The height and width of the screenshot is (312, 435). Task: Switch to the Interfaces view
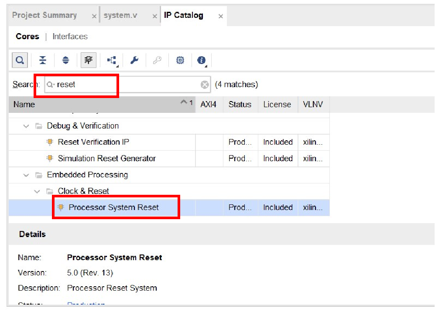click(x=70, y=36)
